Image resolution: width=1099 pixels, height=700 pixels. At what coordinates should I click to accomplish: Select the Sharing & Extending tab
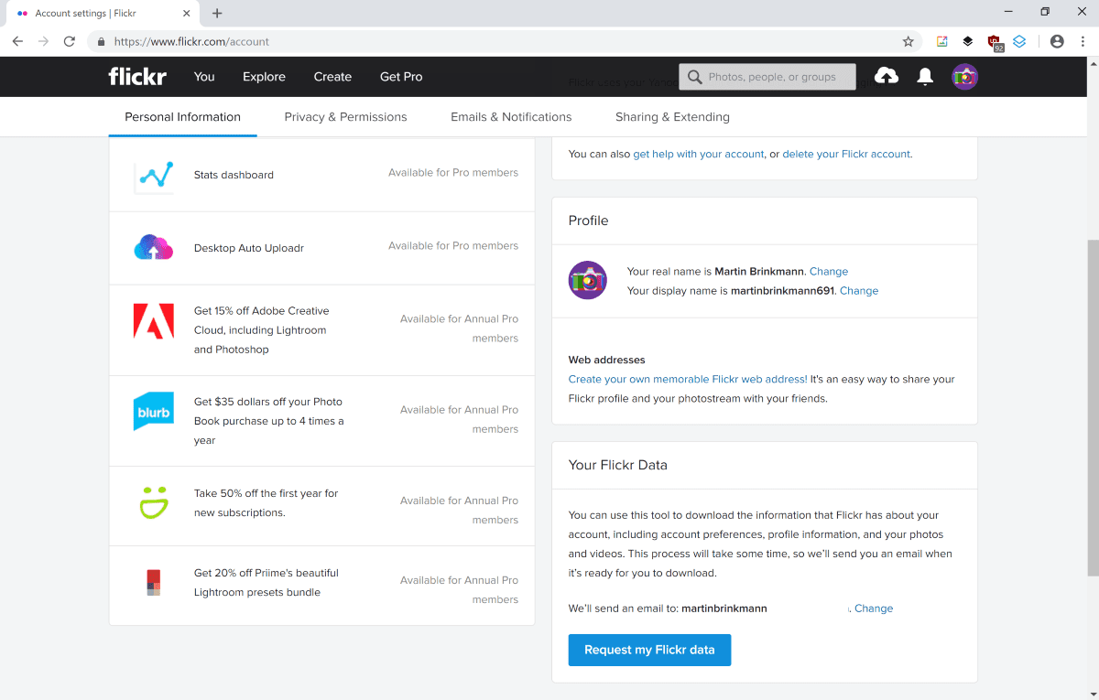[672, 117]
